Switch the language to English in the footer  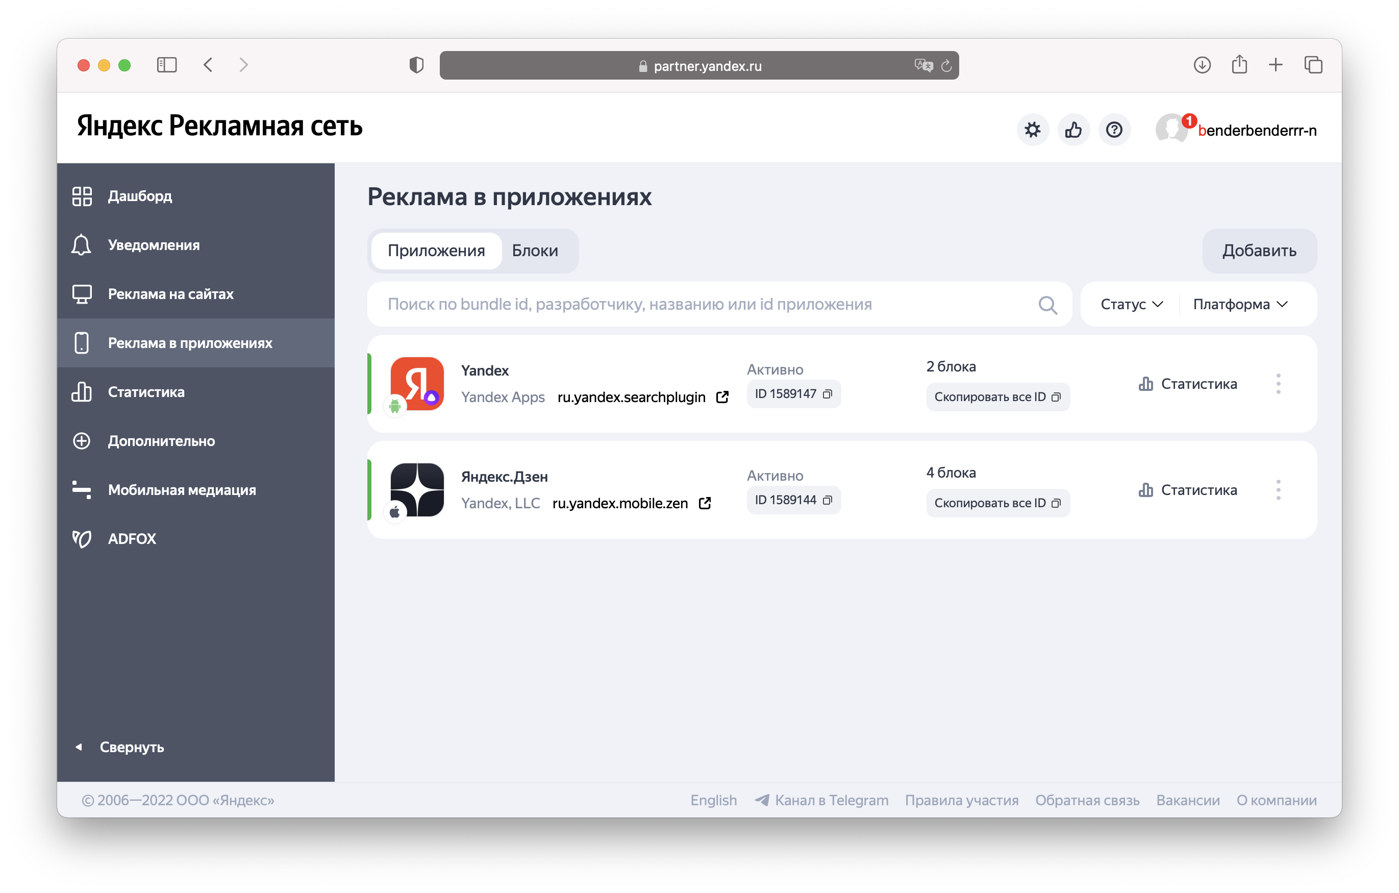click(x=713, y=800)
